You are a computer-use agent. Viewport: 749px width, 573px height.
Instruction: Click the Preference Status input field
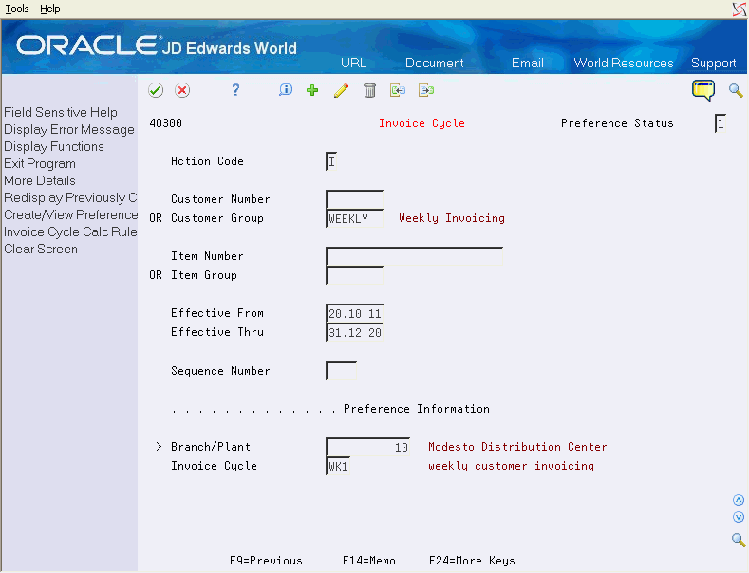pos(721,123)
